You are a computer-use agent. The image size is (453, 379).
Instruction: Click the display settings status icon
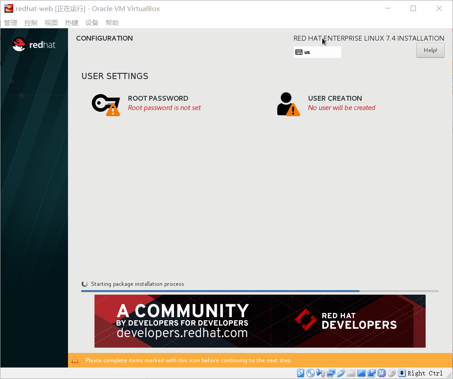pos(361,373)
